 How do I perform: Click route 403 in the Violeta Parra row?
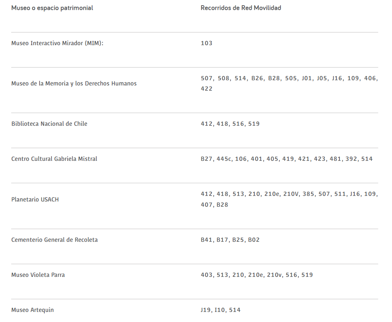pos(206,275)
